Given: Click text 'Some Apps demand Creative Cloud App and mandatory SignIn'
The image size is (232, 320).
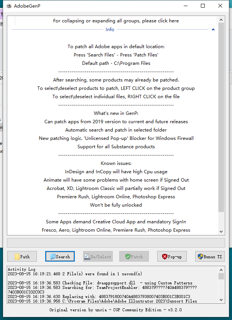Looking at the screenshot, I should pyautogui.click(x=116, y=222).
